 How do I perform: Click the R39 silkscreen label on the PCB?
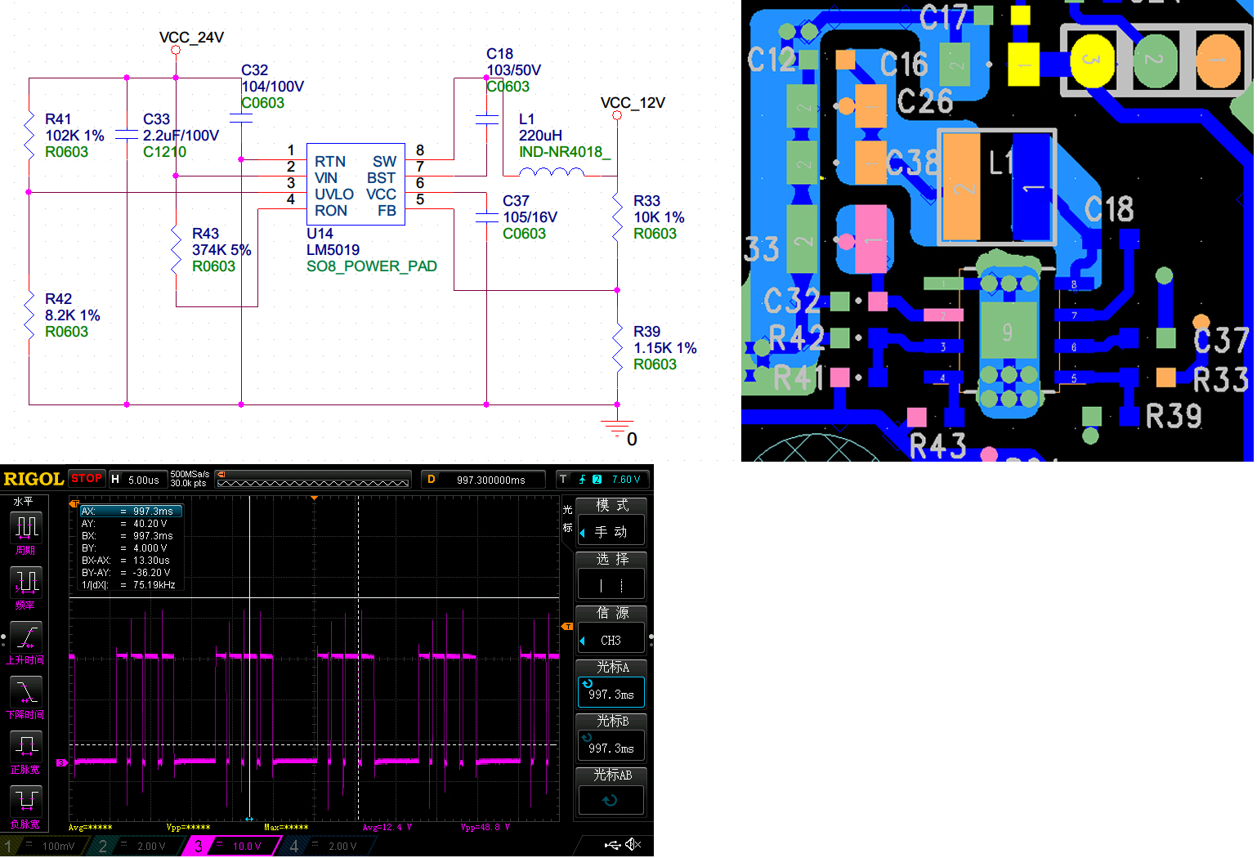click(1174, 416)
